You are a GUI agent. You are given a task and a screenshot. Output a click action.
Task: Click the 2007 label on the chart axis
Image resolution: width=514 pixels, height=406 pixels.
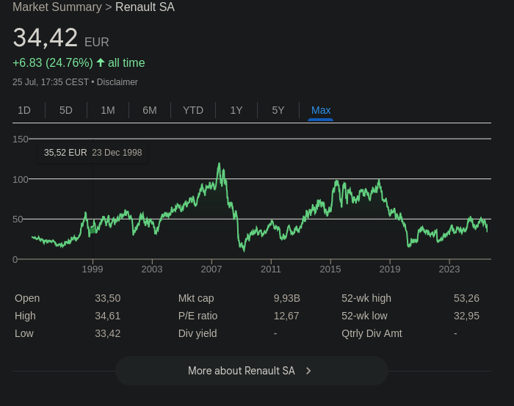(x=211, y=269)
